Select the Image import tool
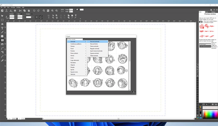This screenshot has height=126, width=218. point(2,44)
